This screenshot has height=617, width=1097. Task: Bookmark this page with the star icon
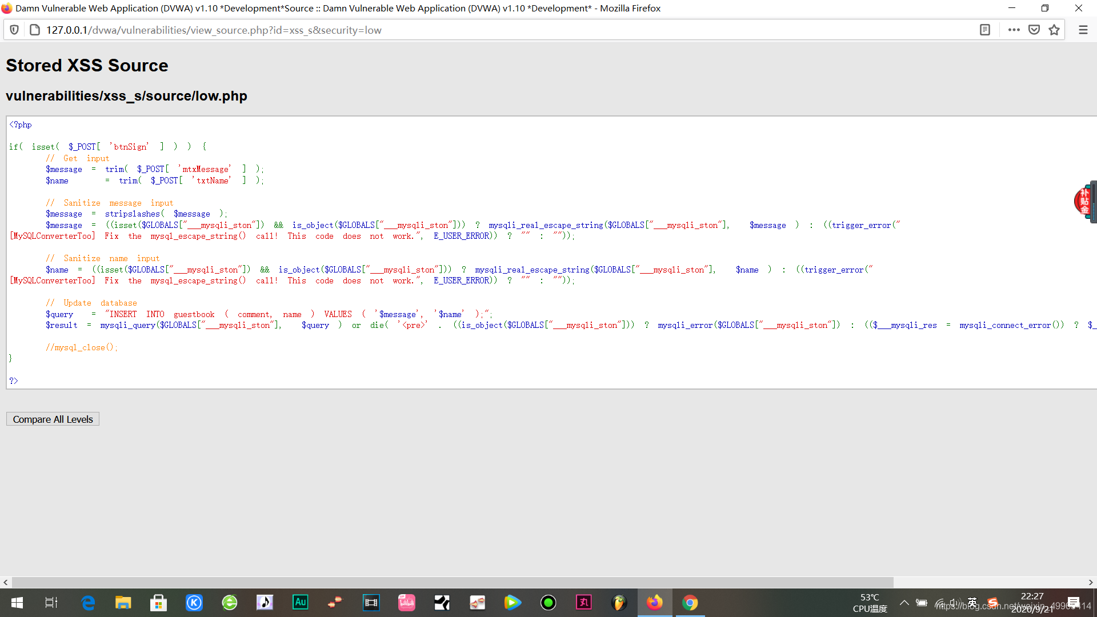1054,30
